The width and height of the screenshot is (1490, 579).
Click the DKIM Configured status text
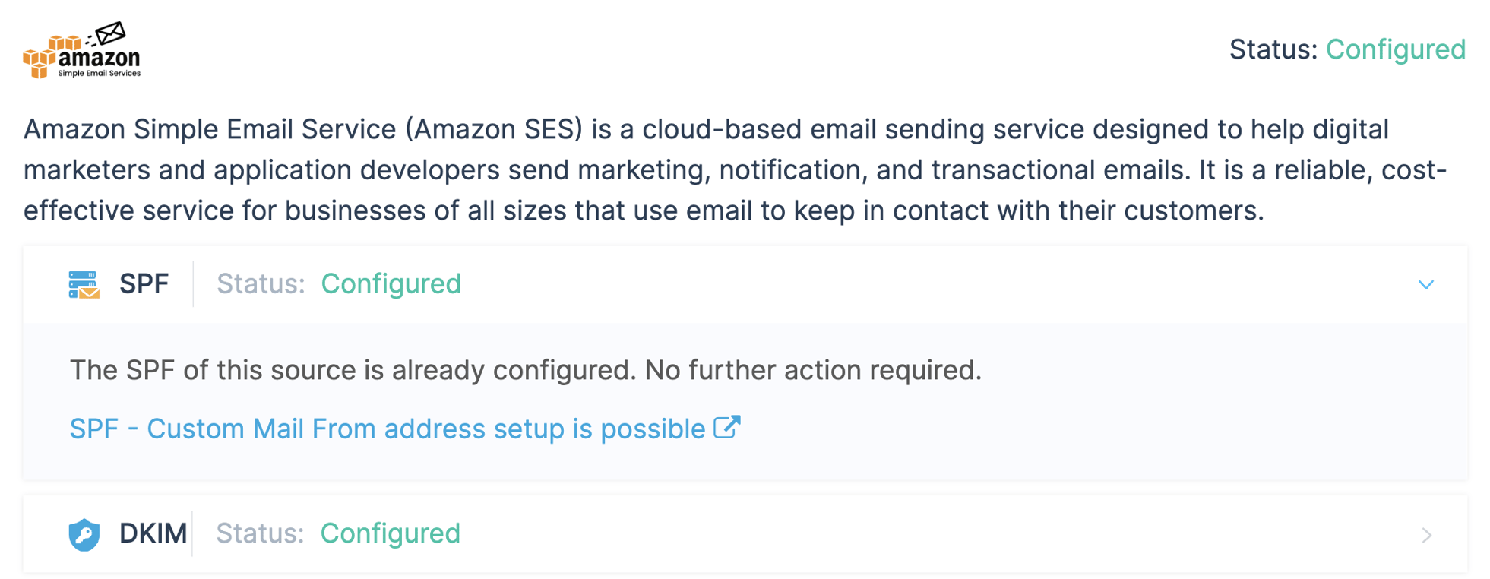[x=390, y=534]
